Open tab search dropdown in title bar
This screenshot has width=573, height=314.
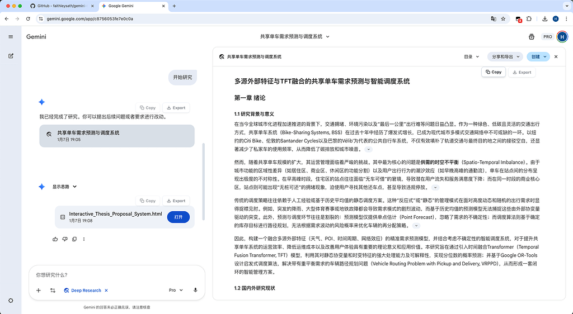click(x=567, y=6)
